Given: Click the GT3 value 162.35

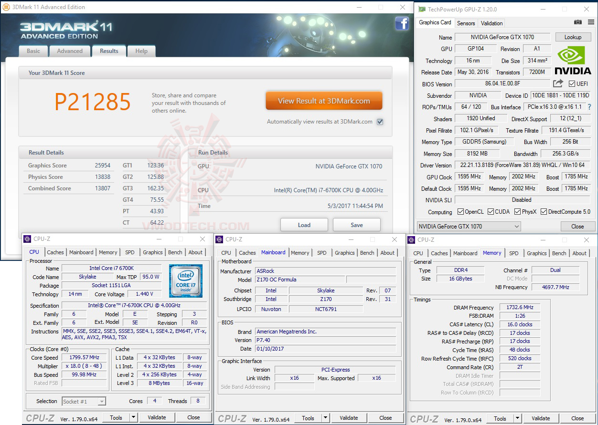Looking at the screenshot, I should tap(156, 188).
